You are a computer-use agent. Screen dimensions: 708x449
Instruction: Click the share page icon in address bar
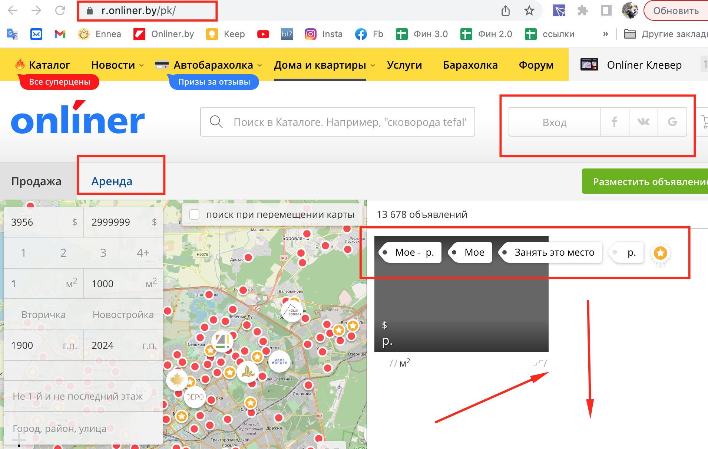pos(506,11)
